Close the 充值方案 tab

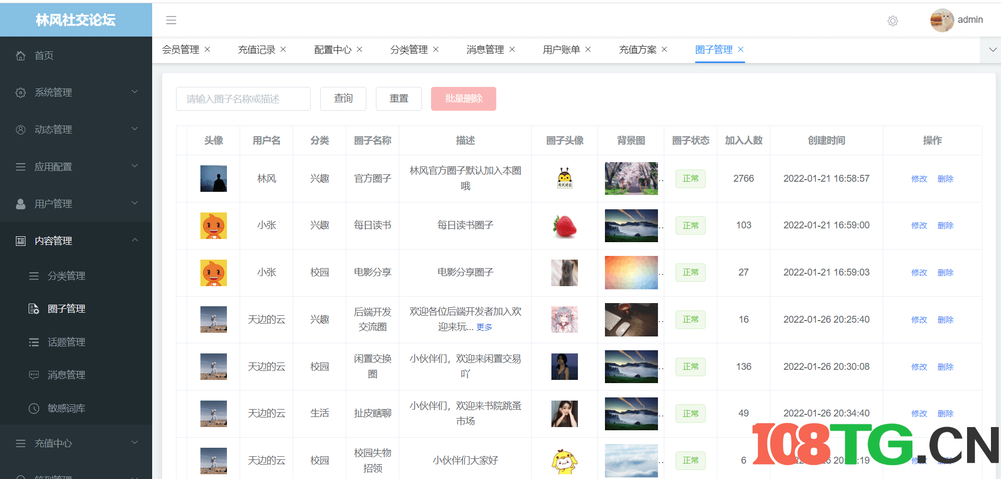(664, 49)
